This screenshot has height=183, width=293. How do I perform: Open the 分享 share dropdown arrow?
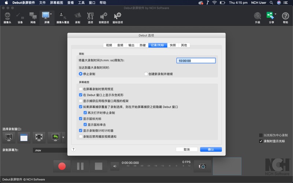point(275,14)
